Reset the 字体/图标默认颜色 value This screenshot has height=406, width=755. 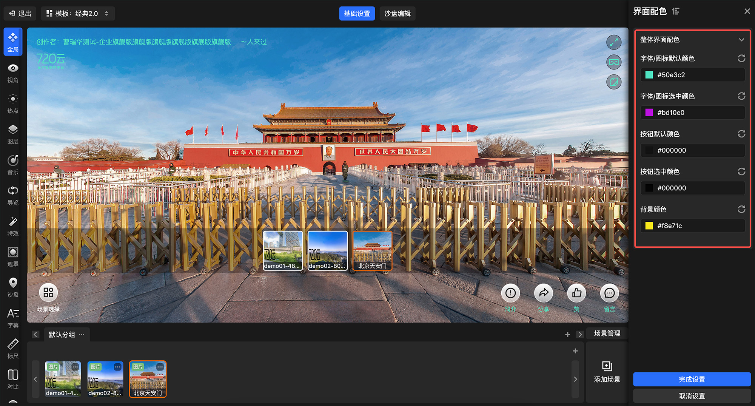[x=741, y=59]
